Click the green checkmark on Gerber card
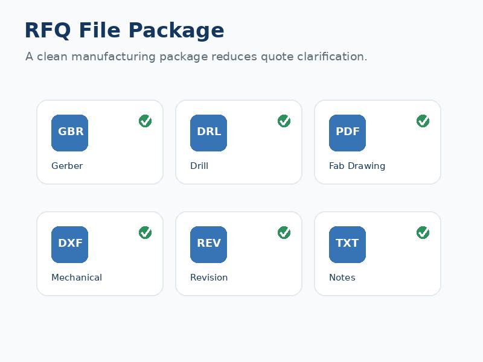Image resolution: width=483 pixels, height=362 pixels. coord(145,121)
